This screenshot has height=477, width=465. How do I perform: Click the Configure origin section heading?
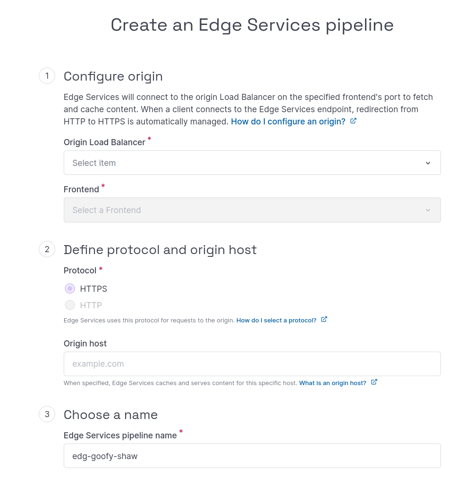click(x=113, y=76)
